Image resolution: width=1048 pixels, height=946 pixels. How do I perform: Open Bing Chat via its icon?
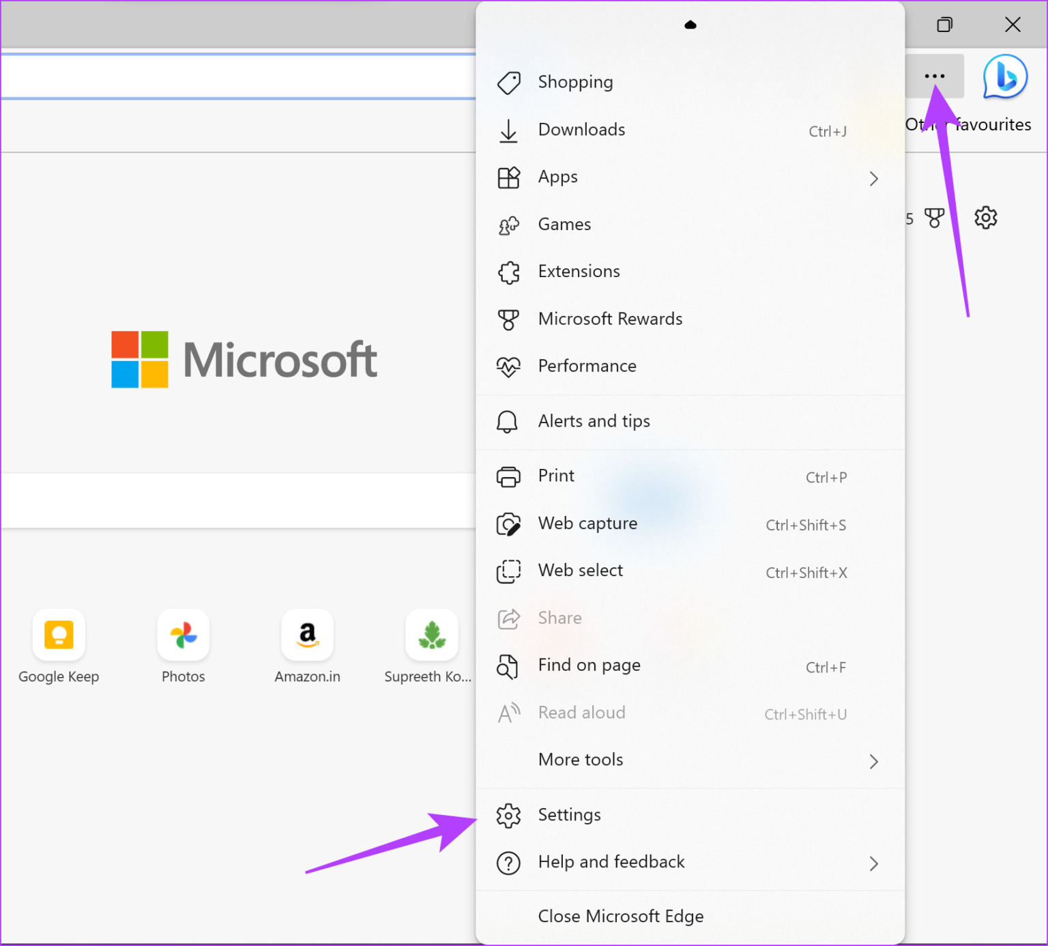(x=1004, y=77)
